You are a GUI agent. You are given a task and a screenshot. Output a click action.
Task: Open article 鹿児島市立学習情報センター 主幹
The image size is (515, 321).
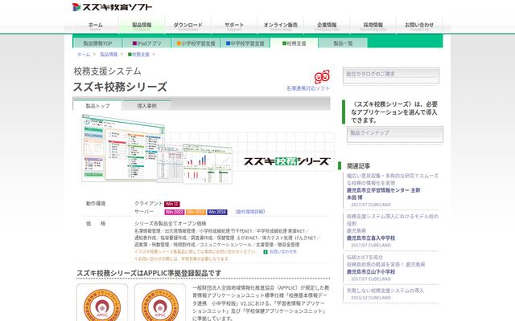point(384,190)
